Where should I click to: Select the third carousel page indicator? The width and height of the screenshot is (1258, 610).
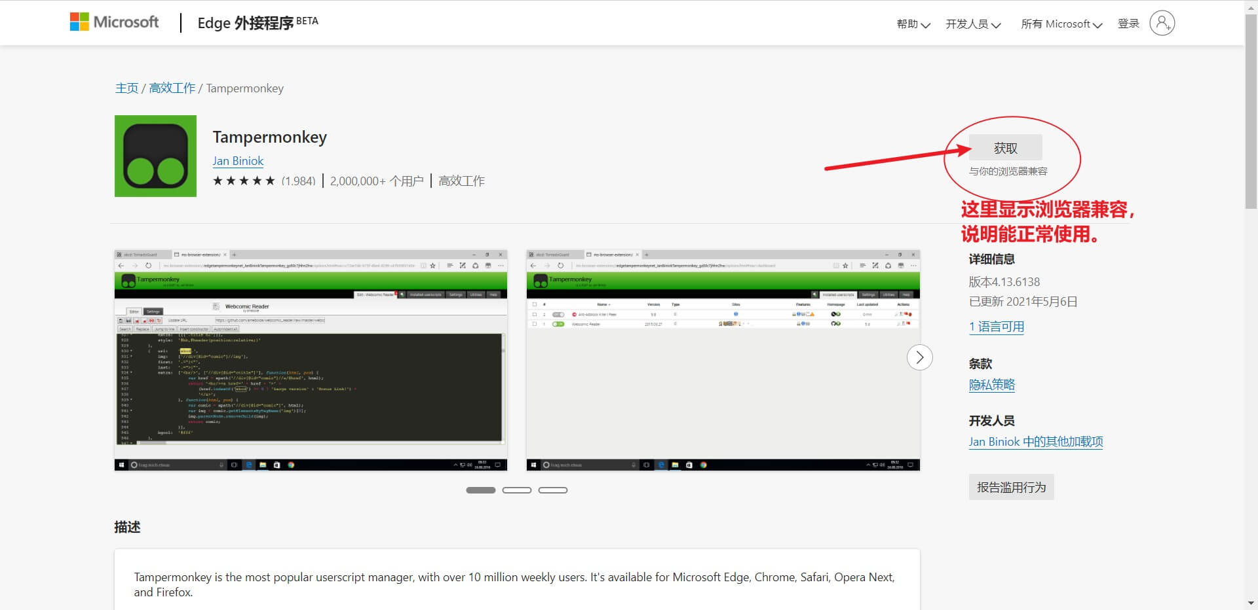click(x=552, y=490)
